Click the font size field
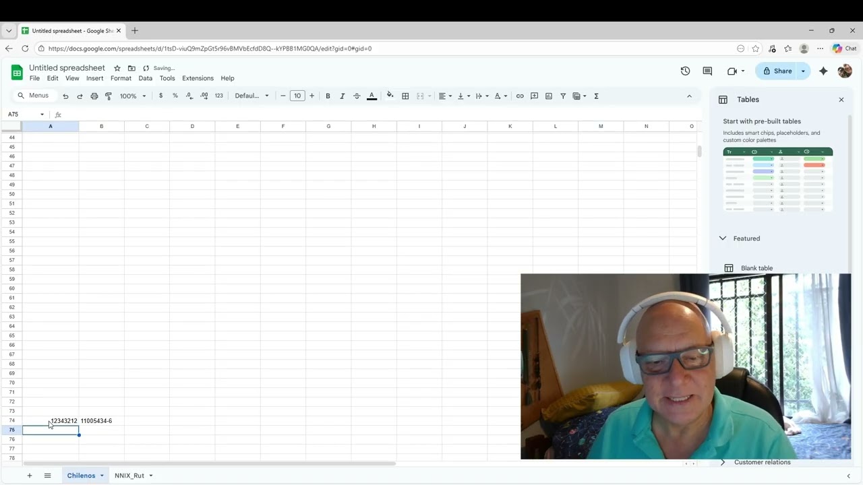The image size is (863, 485). click(297, 96)
